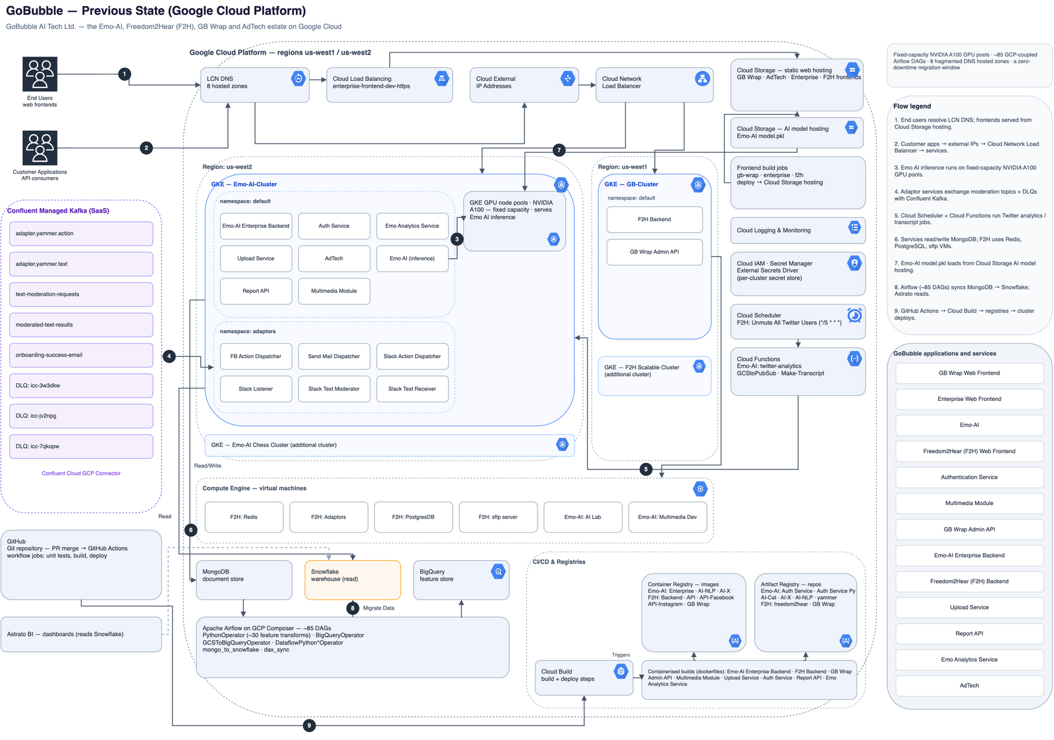The image size is (1054, 740).
Task: Select the DLQ: icc-jv2npg topic box
Action: click(81, 416)
